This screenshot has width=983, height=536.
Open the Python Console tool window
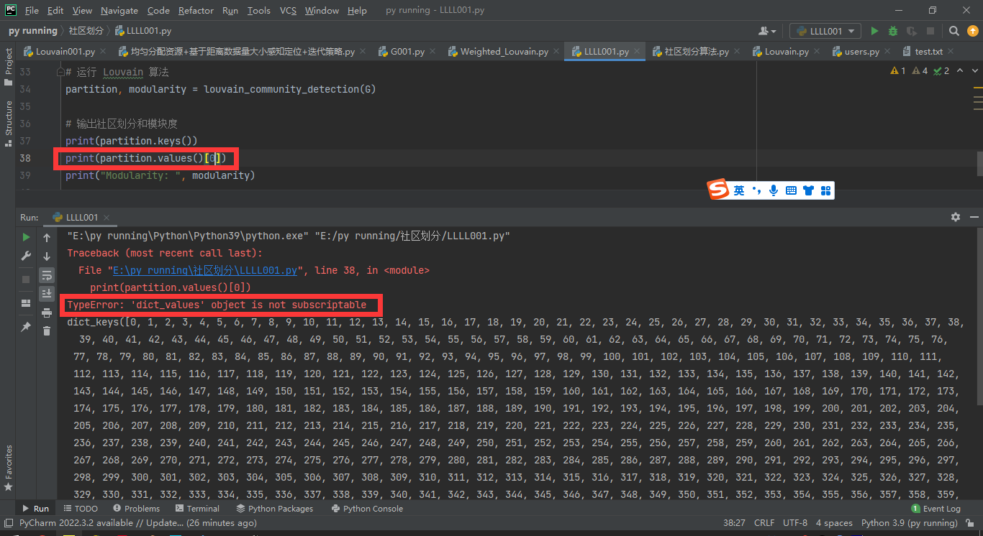tap(367, 508)
